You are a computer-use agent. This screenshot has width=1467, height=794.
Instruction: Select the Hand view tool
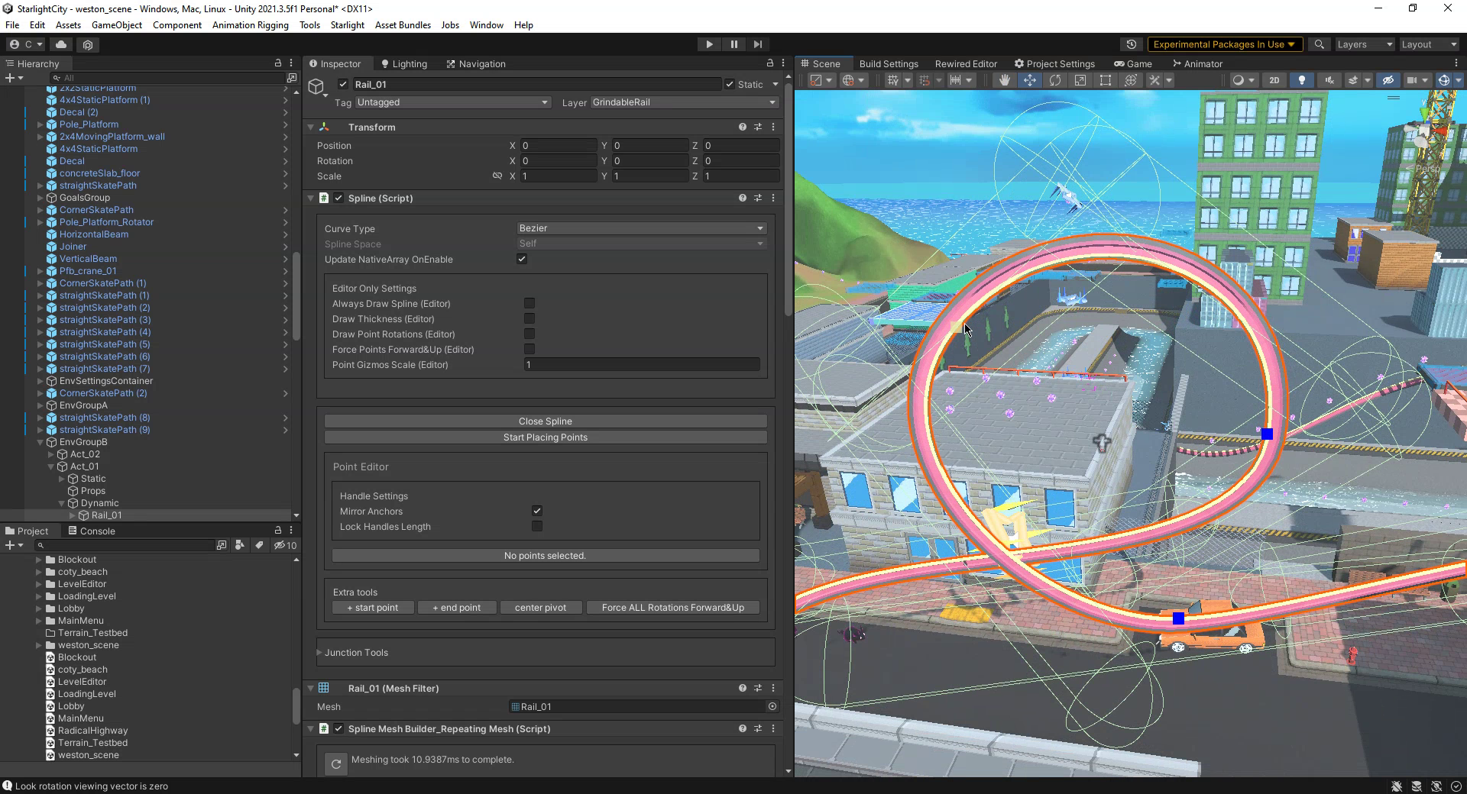coord(1004,80)
